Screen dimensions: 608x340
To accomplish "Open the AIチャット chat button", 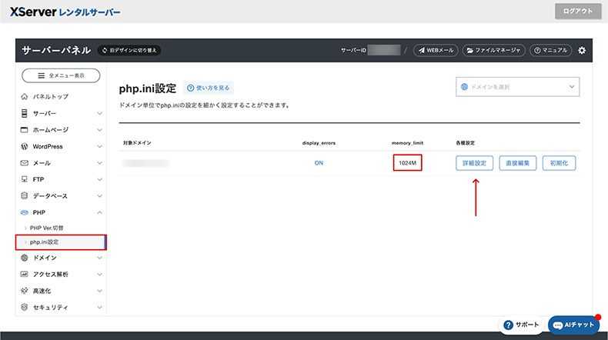I will click(x=573, y=325).
